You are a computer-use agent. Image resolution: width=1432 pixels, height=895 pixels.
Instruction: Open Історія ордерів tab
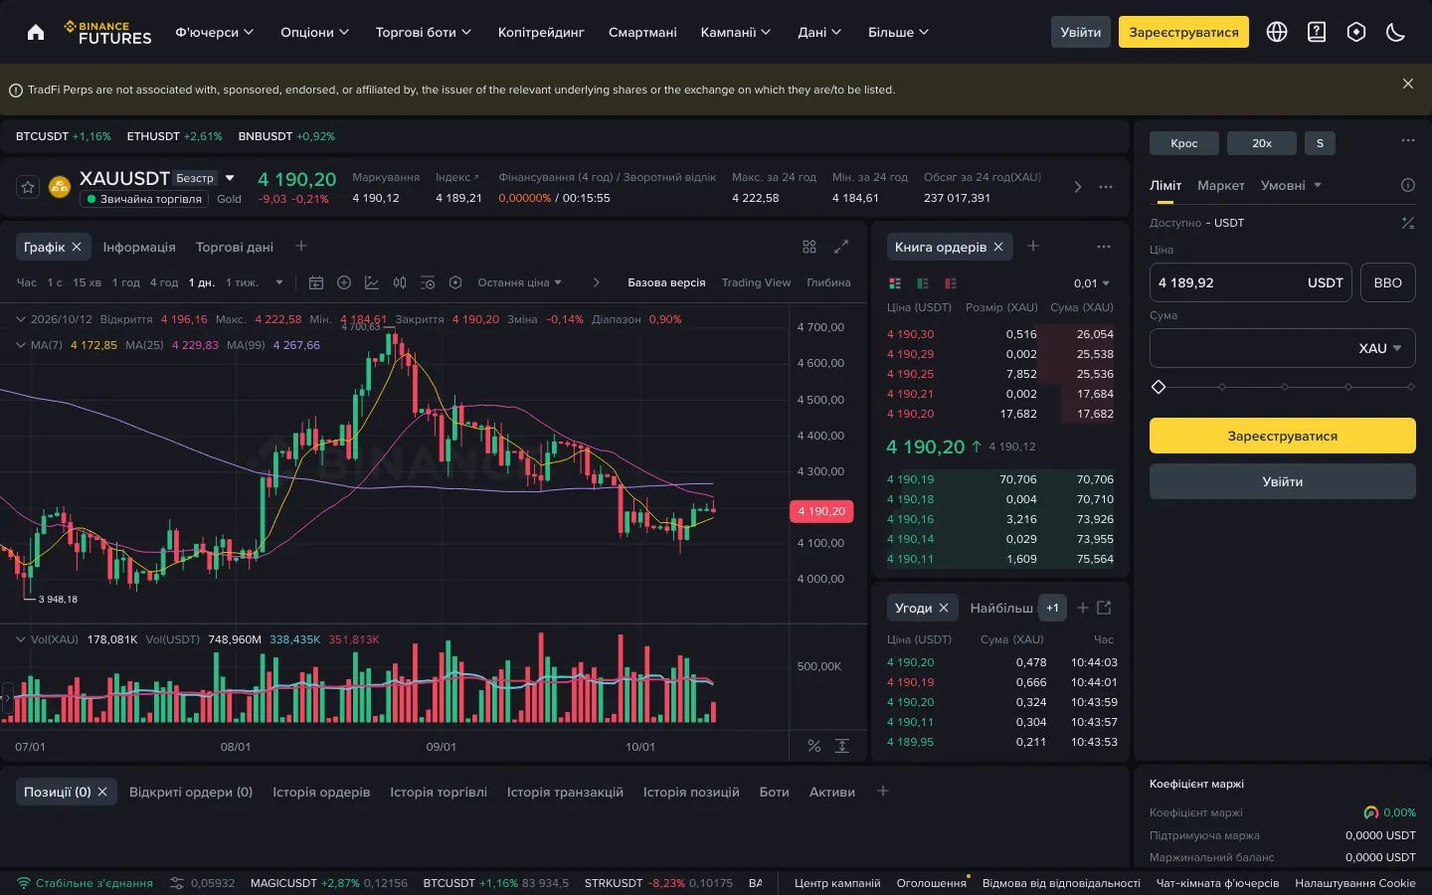point(321,792)
